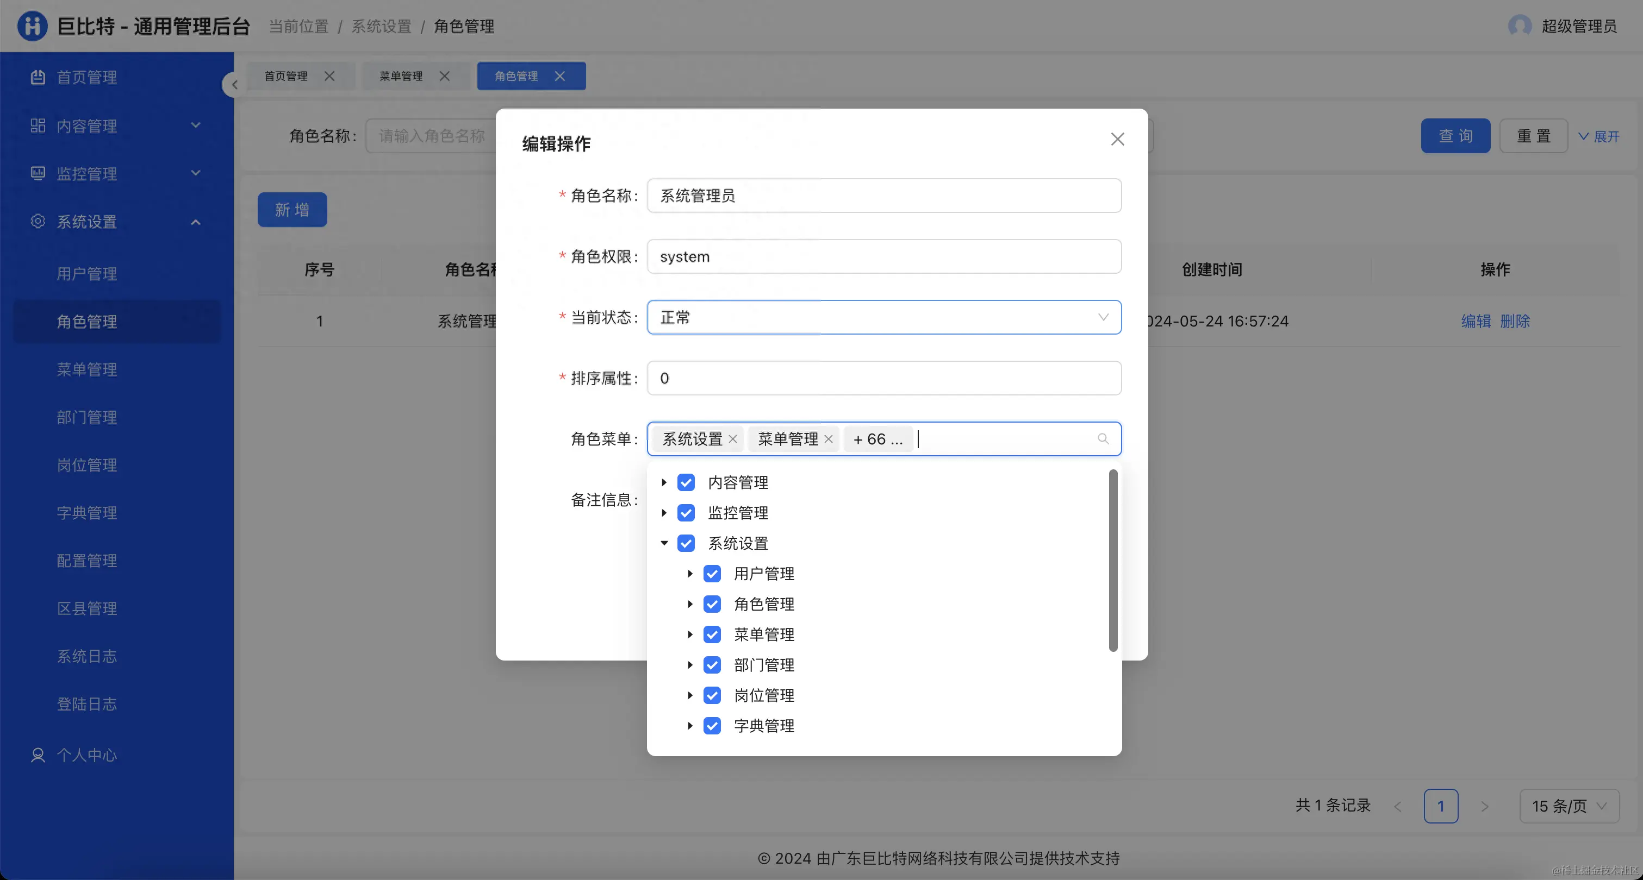Click the 角色权限 input field
Image resolution: width=1643 pixels, height=880 pixels.
883,257
